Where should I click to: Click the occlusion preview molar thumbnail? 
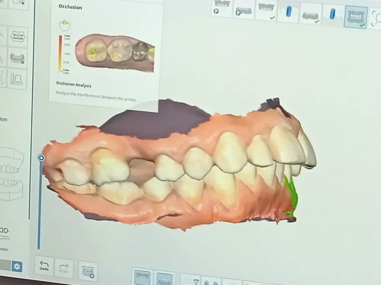click(115, 52)
